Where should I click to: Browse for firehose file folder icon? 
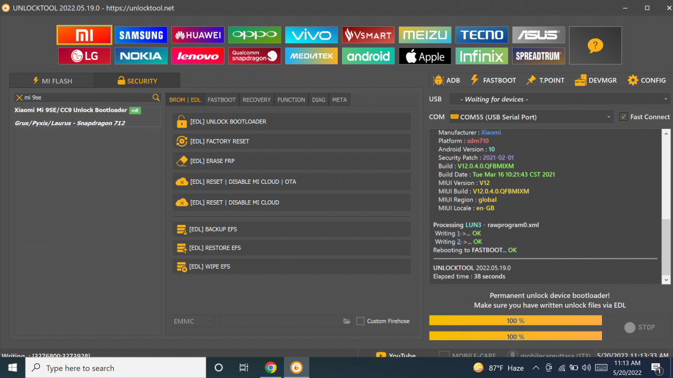tap(347, 321)
